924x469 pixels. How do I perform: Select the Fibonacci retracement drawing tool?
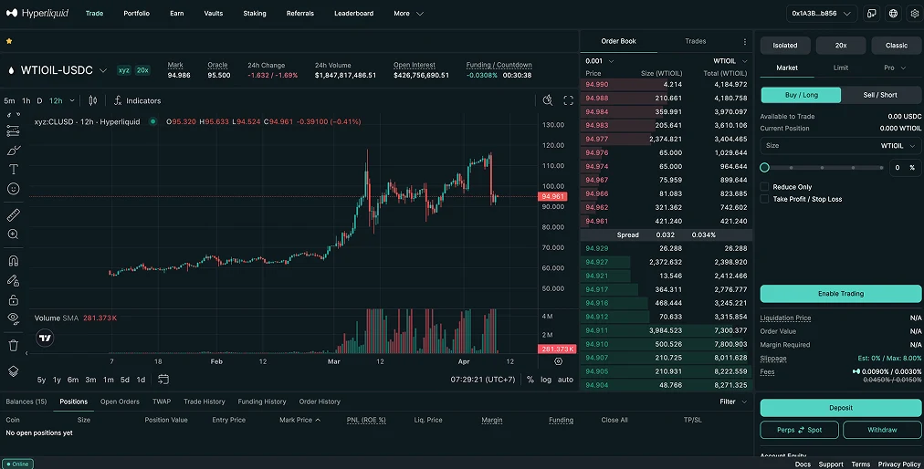point(13,130)
